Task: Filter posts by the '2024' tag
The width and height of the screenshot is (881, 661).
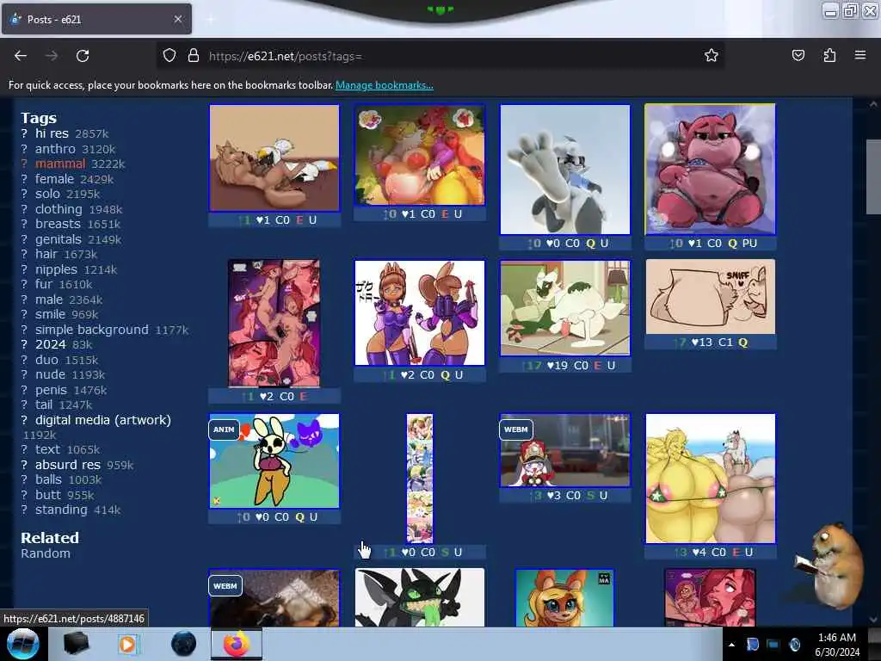Action: pos(51,344)
